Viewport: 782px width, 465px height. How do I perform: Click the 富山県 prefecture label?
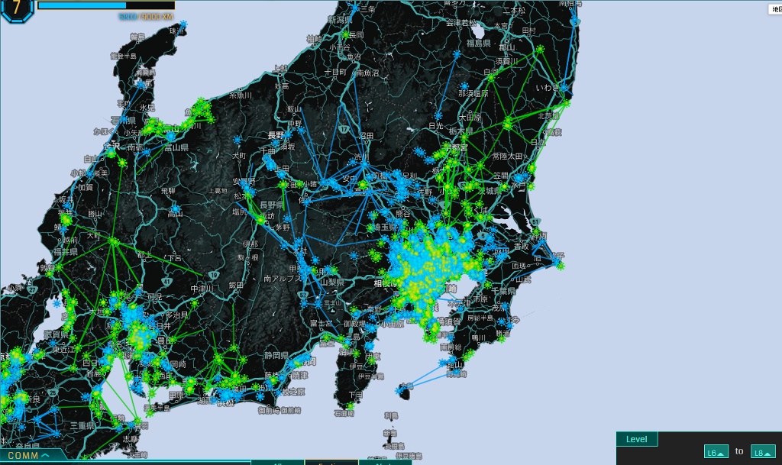coord(176,147)
